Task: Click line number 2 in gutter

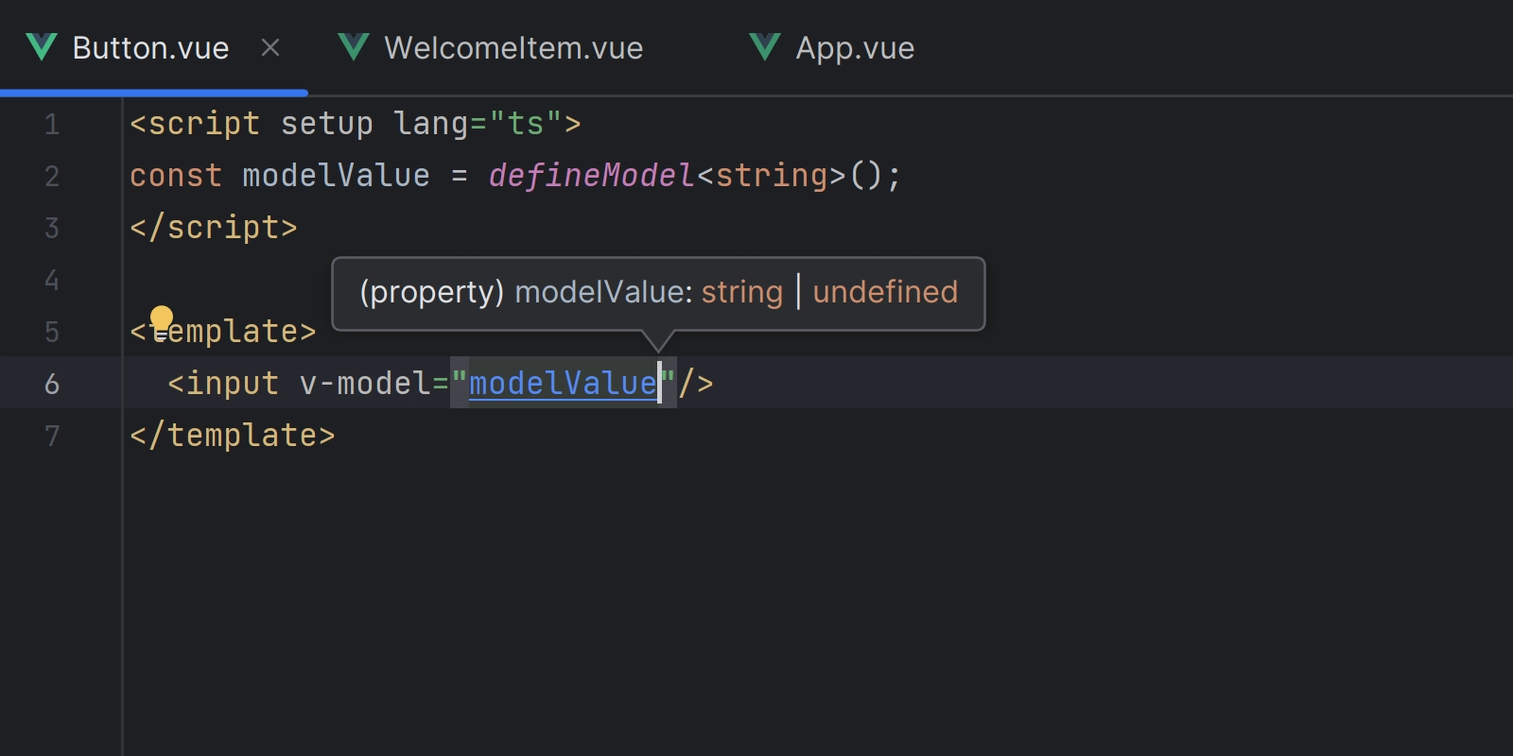Action: tap(52, 176)
